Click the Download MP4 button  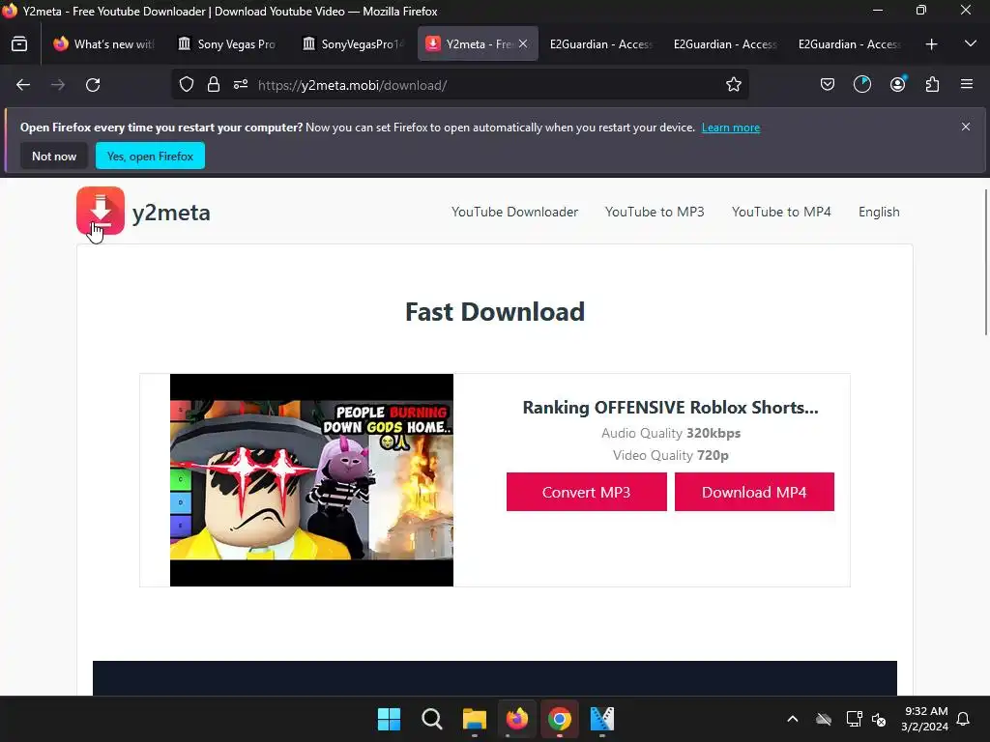click(x=754, y=492)
